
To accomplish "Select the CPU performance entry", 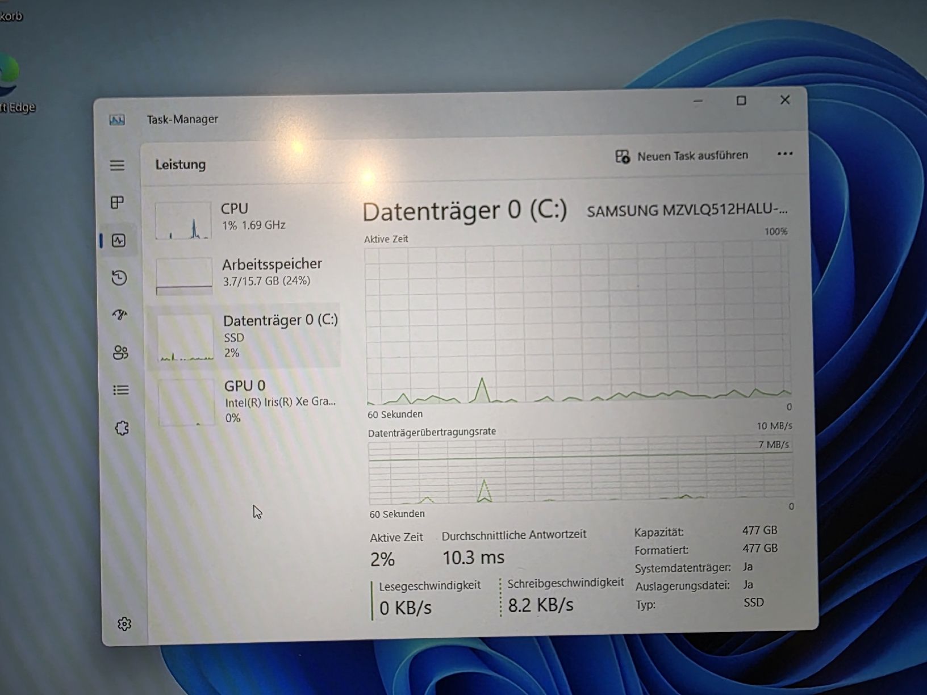I will pyautogui.click(x=245, y=219).
